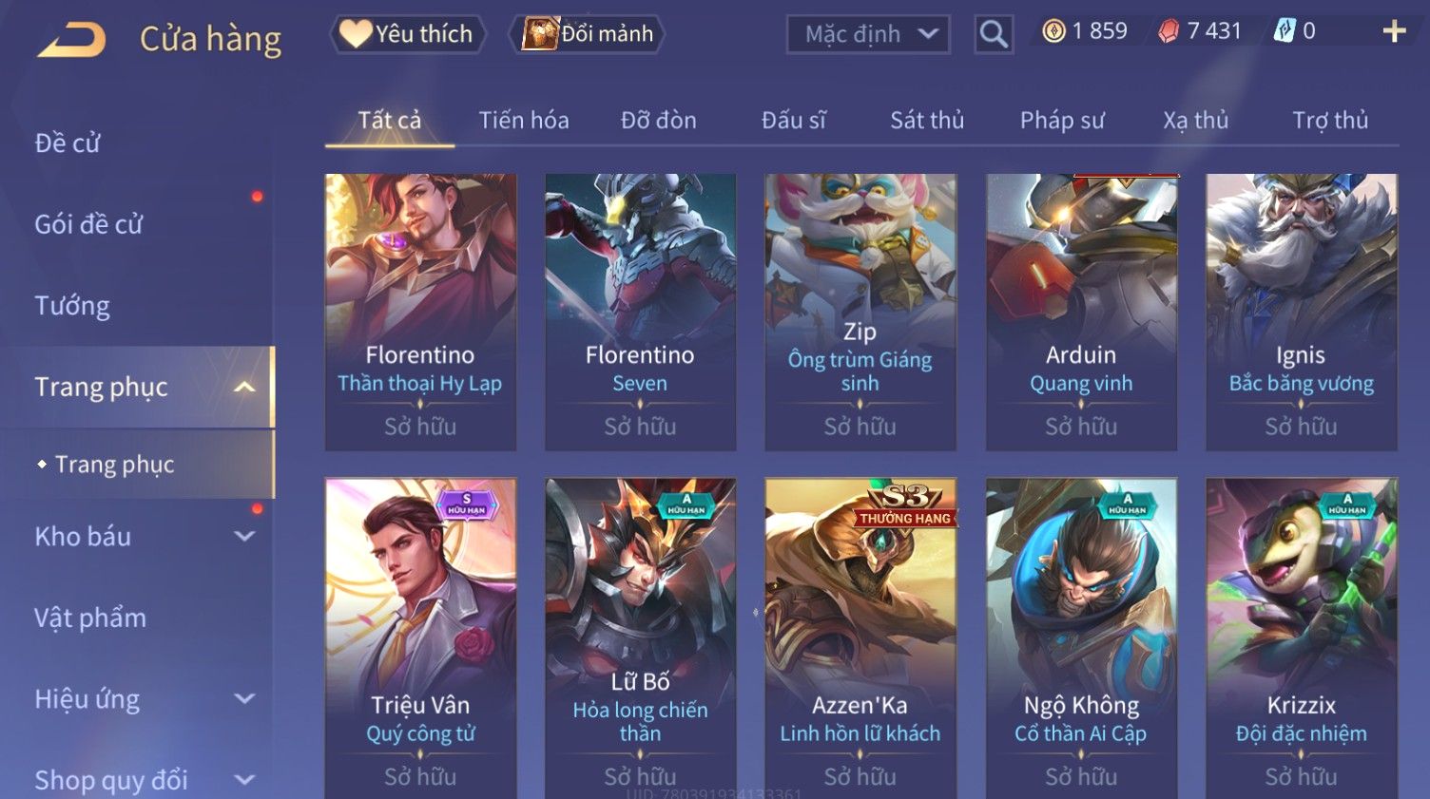1430x799 pixels.
Task: Click the gold coin balance icon
Action: [1053, 31]
